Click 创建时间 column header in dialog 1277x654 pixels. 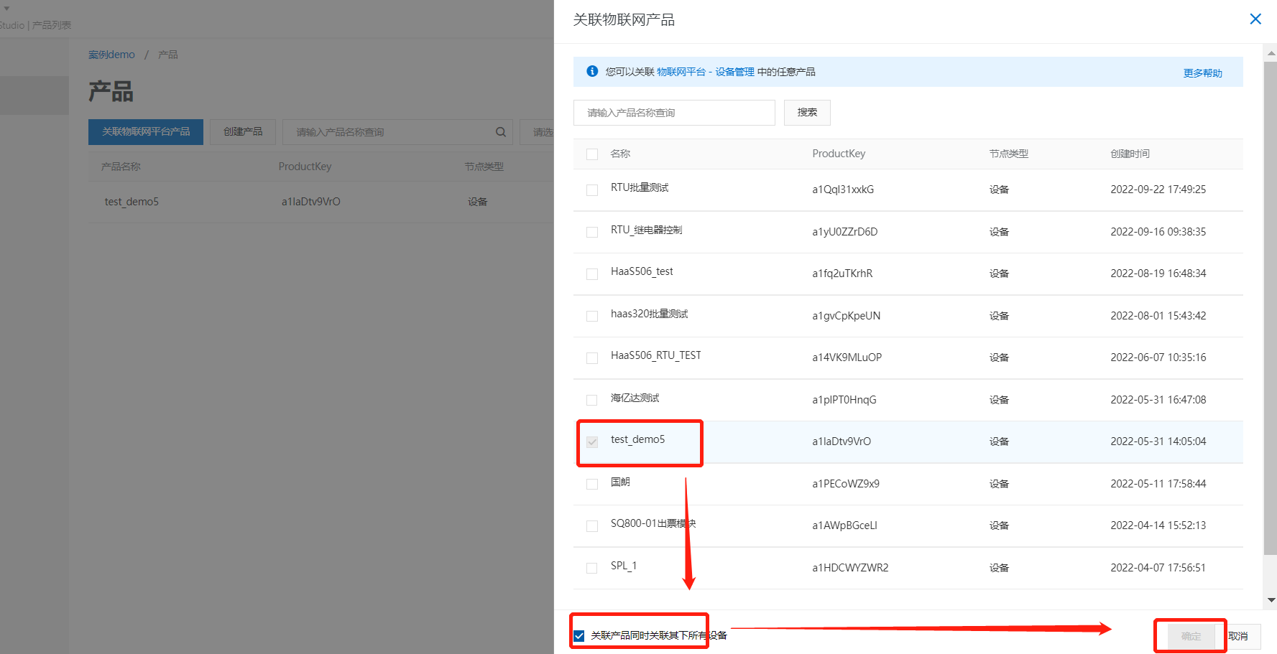(1130, 154)
